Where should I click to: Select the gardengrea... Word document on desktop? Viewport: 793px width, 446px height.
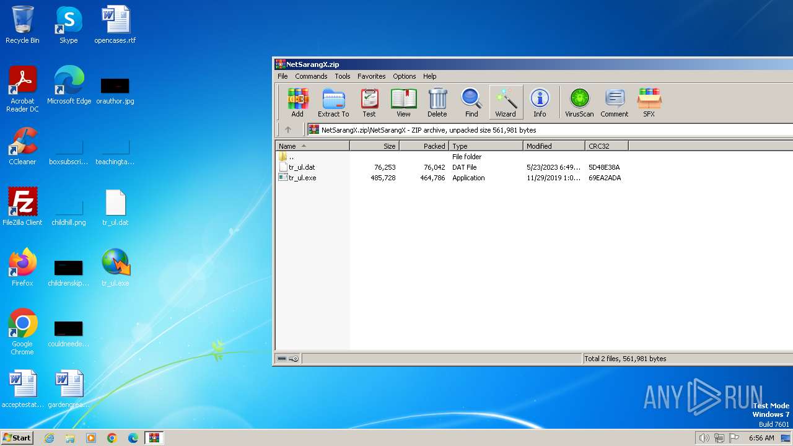tap(69, 390)
